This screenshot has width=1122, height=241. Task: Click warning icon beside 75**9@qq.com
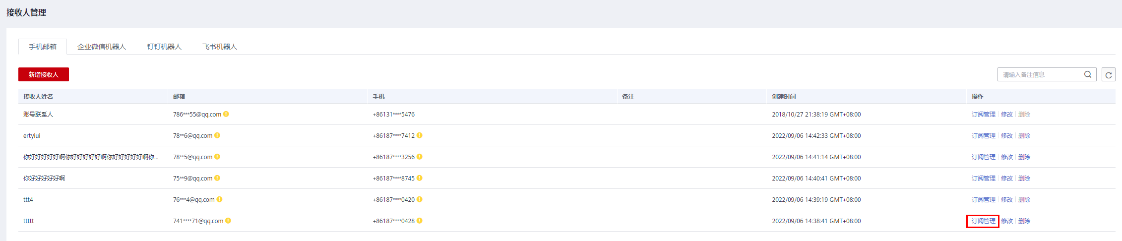(217, 178)
